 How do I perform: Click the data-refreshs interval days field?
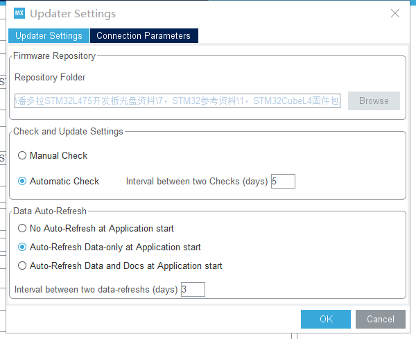tap(193, 289)
